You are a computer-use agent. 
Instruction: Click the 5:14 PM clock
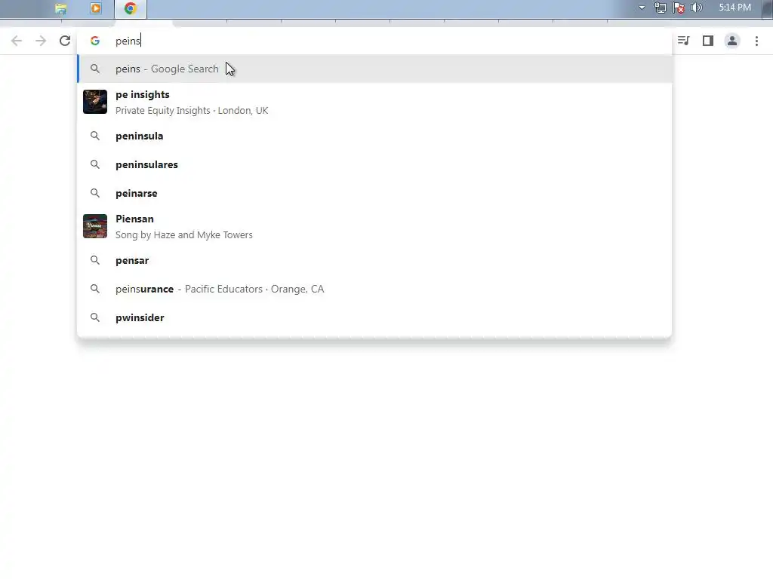coord(735,8)
